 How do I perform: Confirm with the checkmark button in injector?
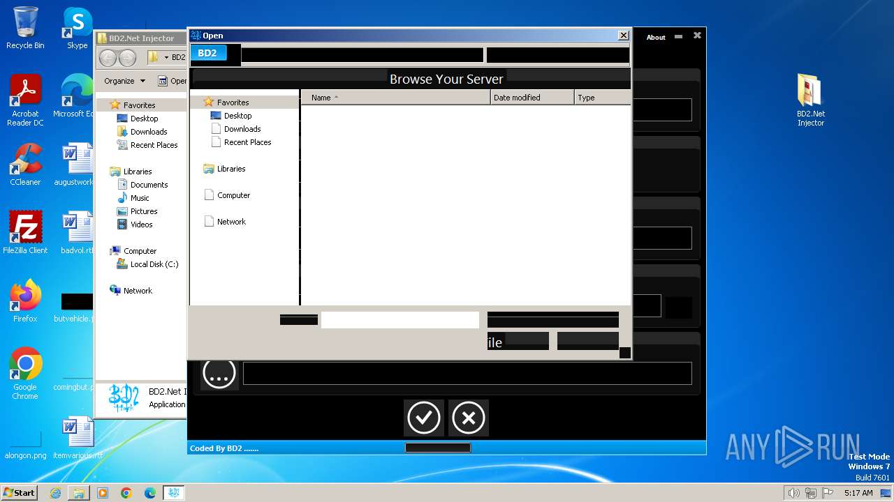click(x=423, y=418)
